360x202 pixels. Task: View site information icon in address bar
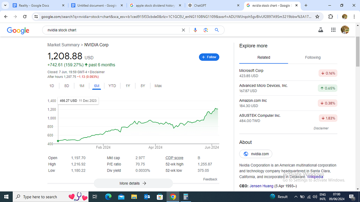point(36,16)
